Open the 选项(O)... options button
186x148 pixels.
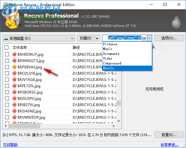(x=169, y=38)
